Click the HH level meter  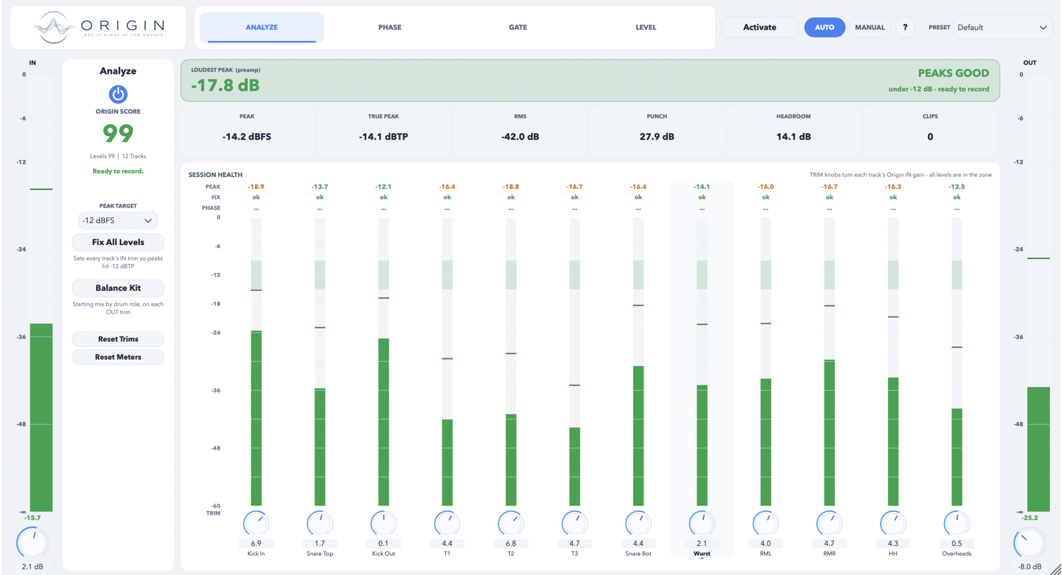[x=893, y=361]
